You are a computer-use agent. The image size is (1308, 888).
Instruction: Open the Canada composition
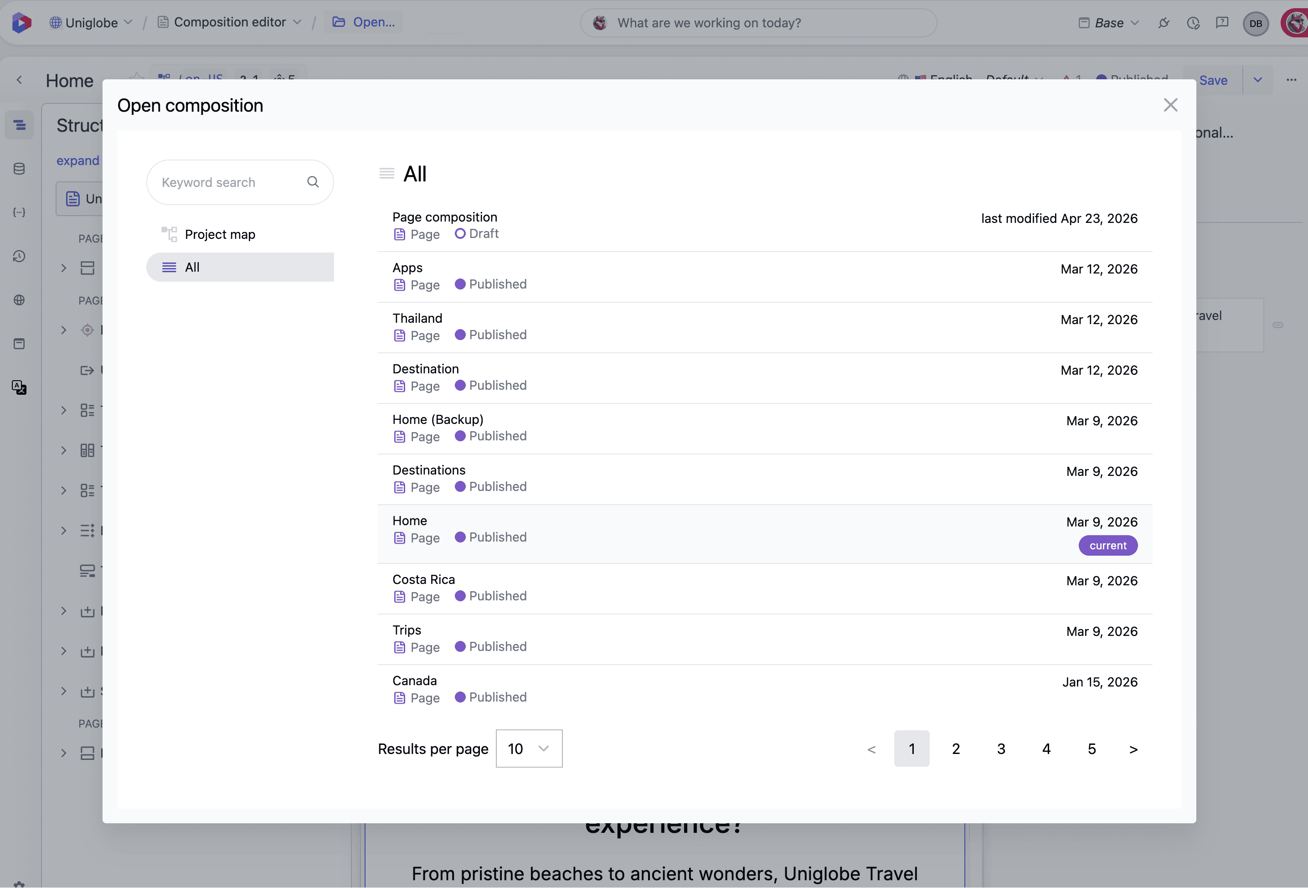point(765,690)
